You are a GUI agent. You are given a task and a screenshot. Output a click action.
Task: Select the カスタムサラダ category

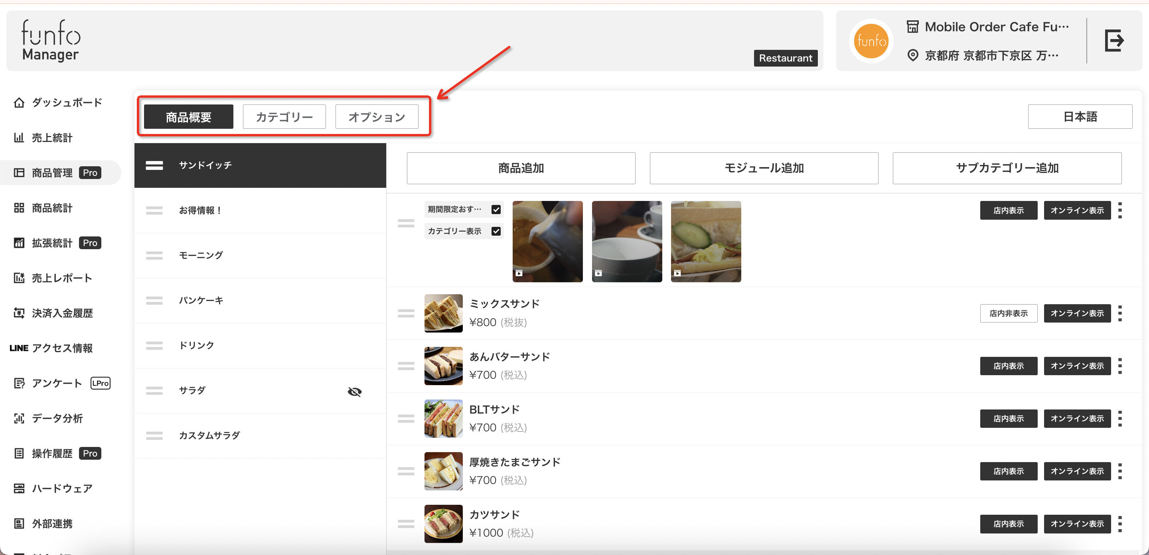[260, 435]
